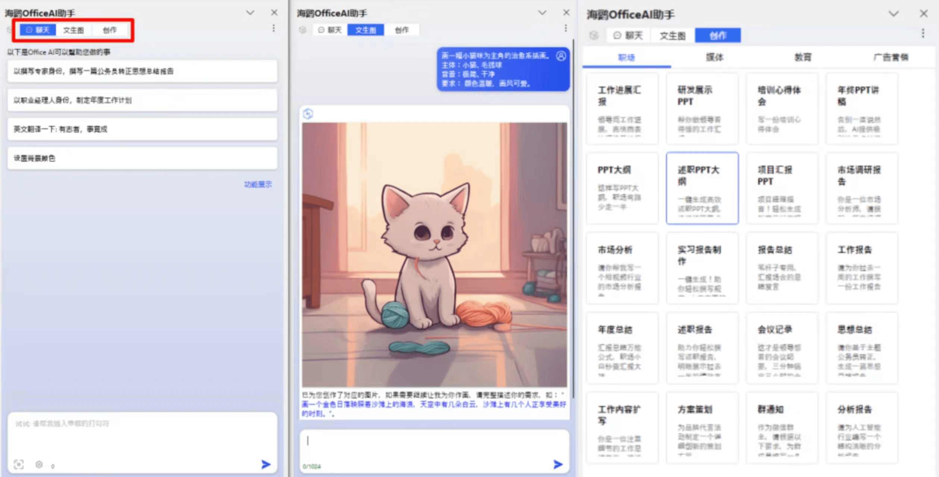Open 市场分析 template card
Screen dimensions: 939x477
(x=622, y=268)
